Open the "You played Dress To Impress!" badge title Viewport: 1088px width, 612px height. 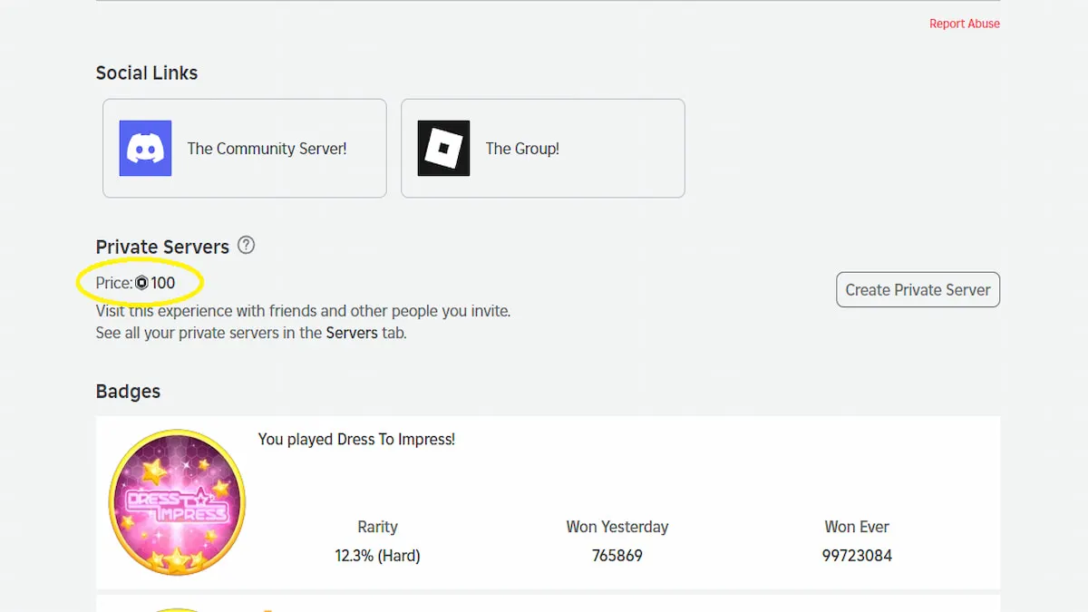[x=356, y=440]
